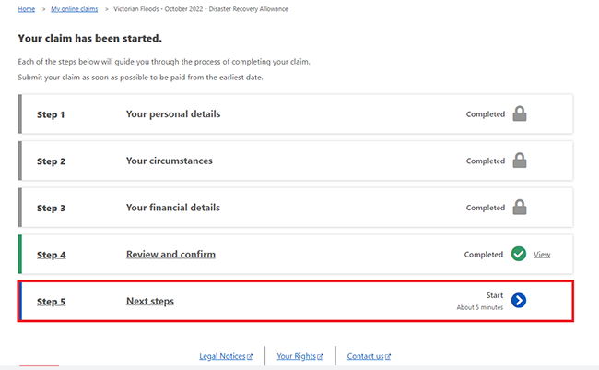Open the Next steps link

(150, 301)
